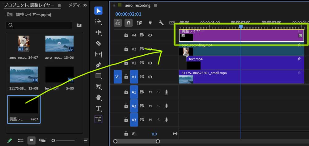Pick the Hand tool
The height and width of the screenshot is (146, 309).
(x=98, y=98)
